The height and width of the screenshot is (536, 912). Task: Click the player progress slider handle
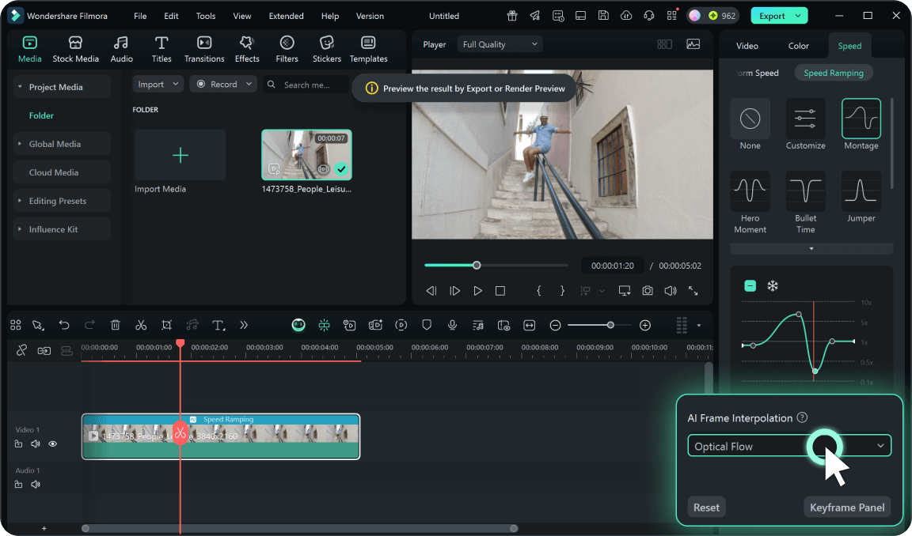pyautogui.click(x=477, y=266)
